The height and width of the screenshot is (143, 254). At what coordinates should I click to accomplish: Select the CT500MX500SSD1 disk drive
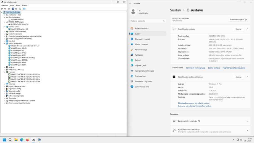pyautogui.click(x=17, y=20)
